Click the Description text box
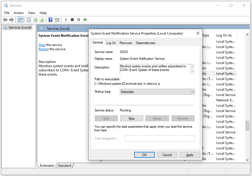Image resolution: width=252 pixels, height=176 pixels. [x=157, y=69]
